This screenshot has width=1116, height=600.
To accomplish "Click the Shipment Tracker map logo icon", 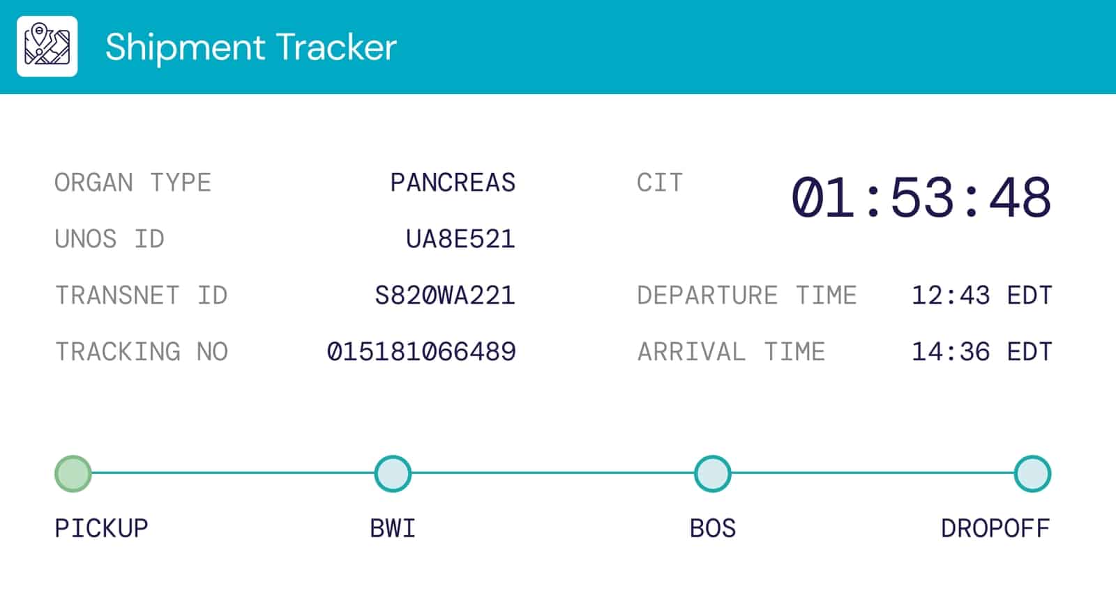I will [x=47, y=47].
